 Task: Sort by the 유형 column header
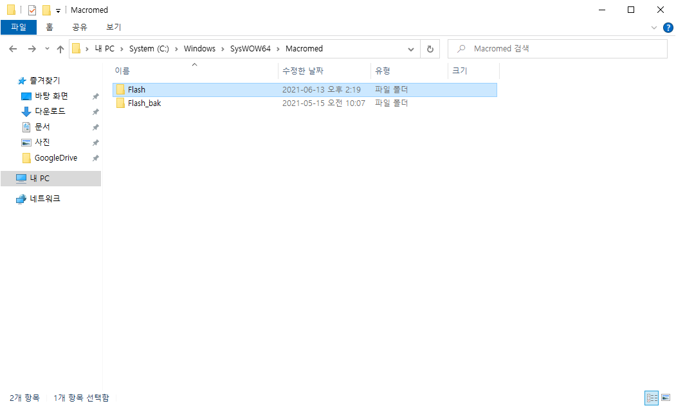point(410,71)
